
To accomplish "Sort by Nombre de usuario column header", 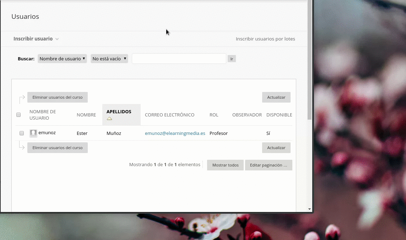I will pos(43,115).
